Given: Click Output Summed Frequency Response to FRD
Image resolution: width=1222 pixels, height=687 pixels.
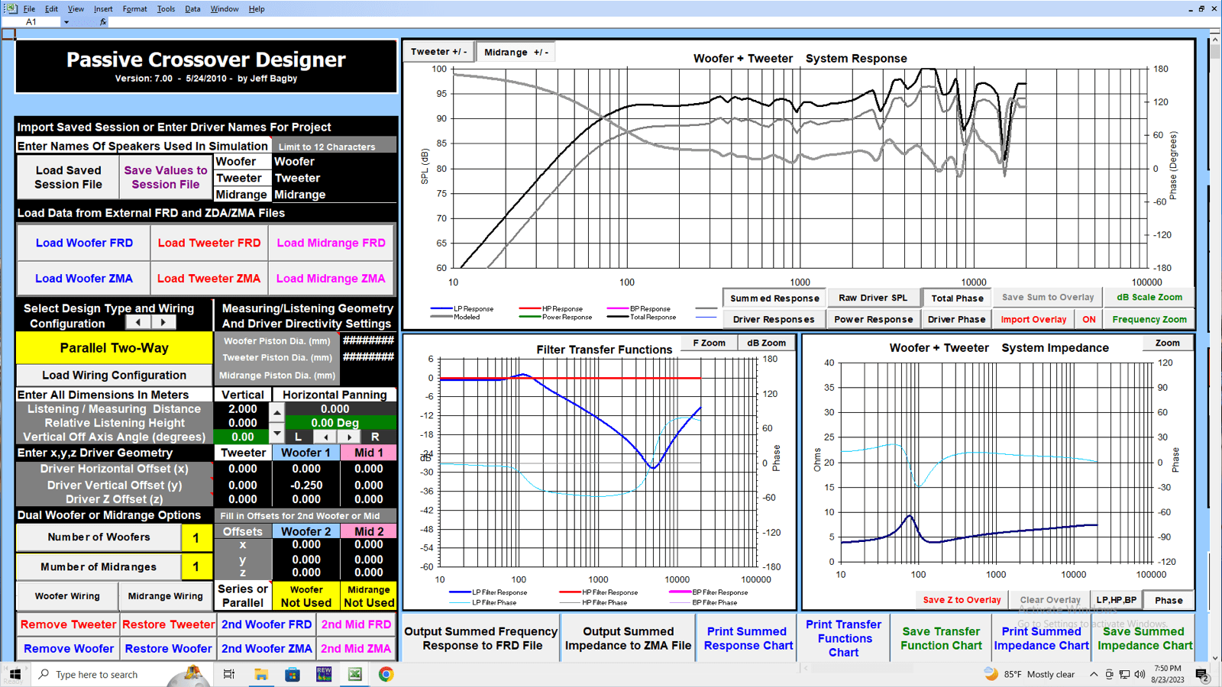Looking at the screenshot, I should click(481, 638).
